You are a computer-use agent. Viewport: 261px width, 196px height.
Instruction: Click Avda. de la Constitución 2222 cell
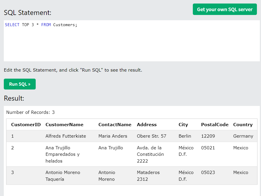point(150,154)
